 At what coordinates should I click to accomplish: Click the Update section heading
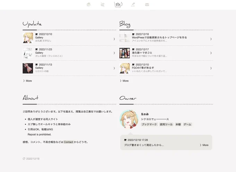[x=32, y=24]
